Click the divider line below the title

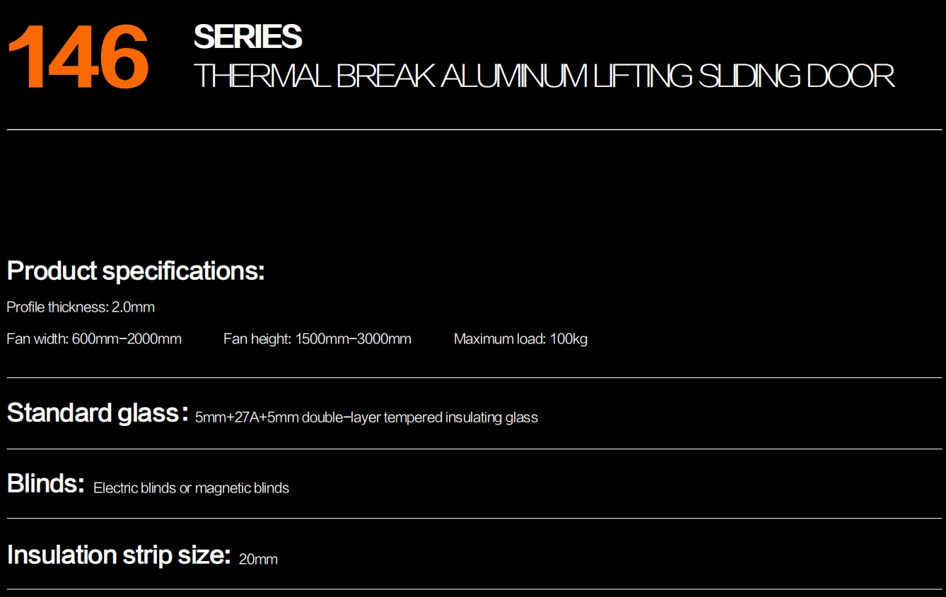coord(474,129)
